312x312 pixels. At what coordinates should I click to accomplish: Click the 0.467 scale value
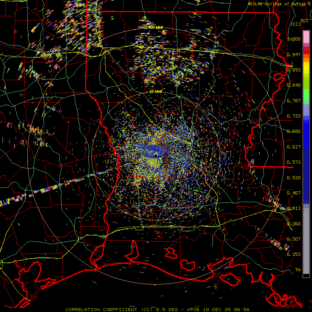tap(294, 193)
